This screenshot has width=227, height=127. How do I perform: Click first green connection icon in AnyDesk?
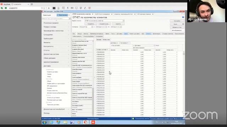coord(2,8)
